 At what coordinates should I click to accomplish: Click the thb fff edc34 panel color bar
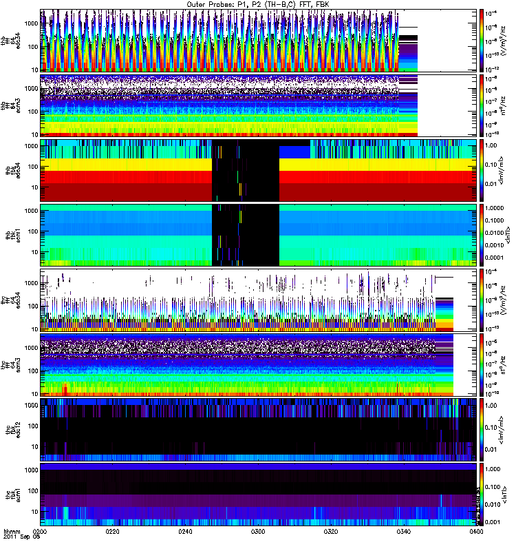pos(482,41)
